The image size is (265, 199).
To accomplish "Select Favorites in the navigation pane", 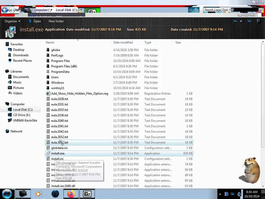I will pyautogui.click(x=17, y=44).
